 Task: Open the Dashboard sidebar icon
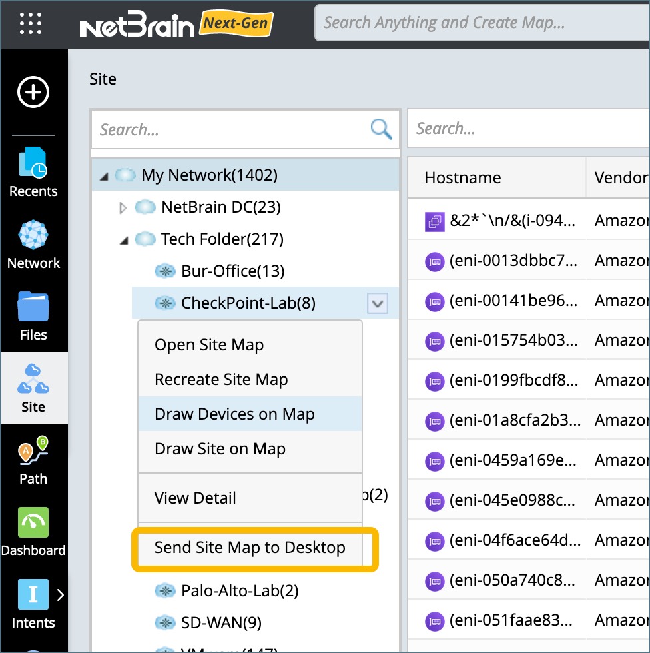click(x=33, y=532)
